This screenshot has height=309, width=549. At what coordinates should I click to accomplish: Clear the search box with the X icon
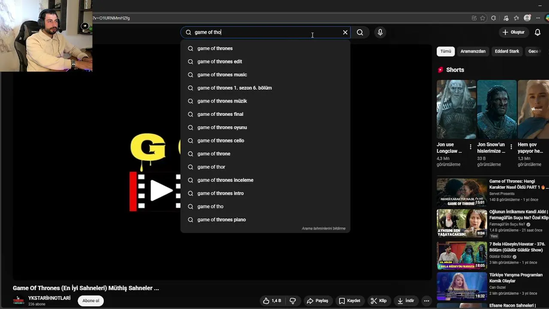tap(345, 32)
